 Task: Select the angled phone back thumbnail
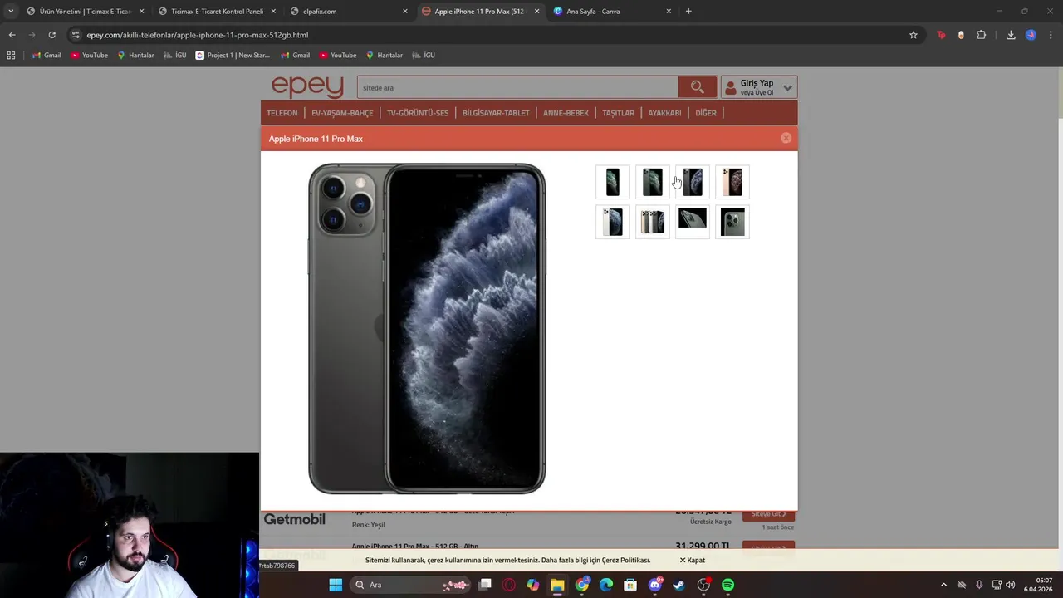pos(693,222)
